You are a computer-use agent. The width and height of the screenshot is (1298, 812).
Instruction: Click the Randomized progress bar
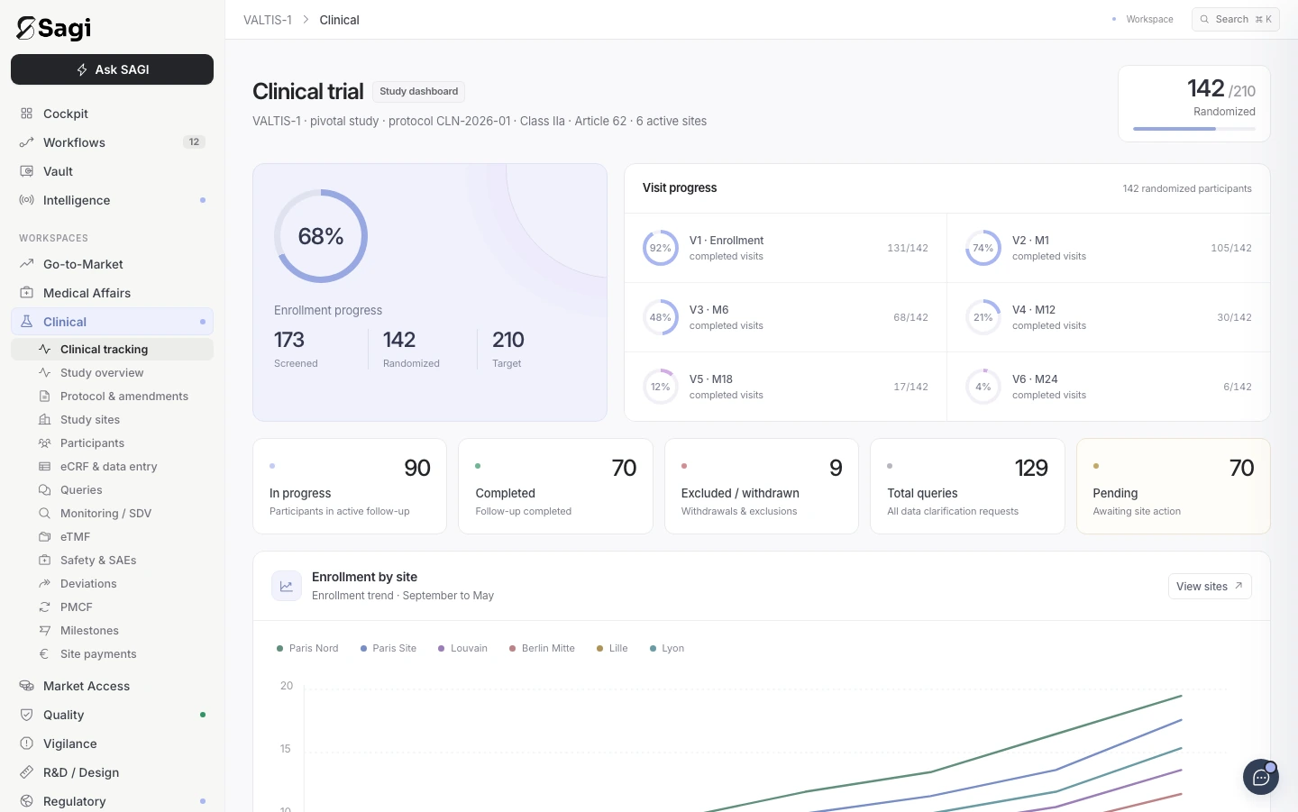click(1193, 129)
